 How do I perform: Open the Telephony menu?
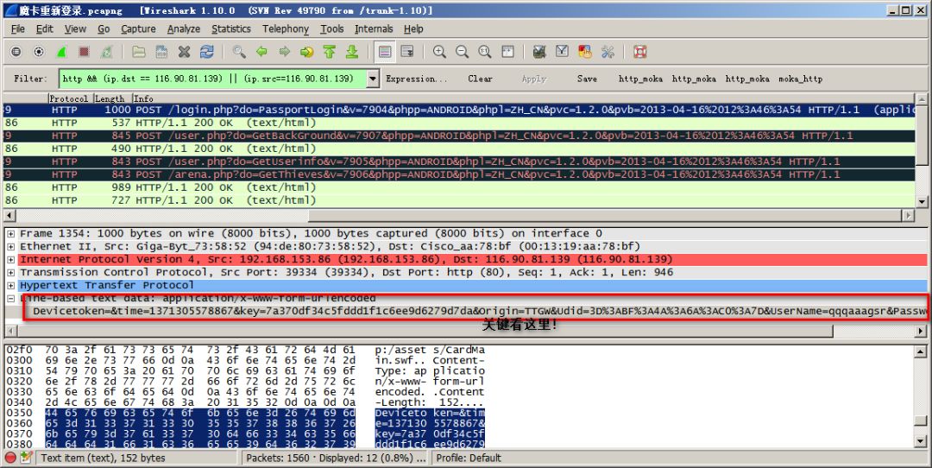(x=286, y=28)
